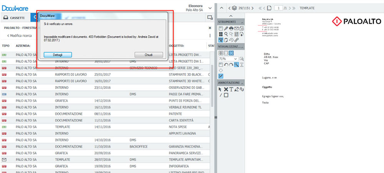Click the edit pencil icon in STRUMENTI
The height and width of the screenshot is (173, 384).
(x=226, y=28)
